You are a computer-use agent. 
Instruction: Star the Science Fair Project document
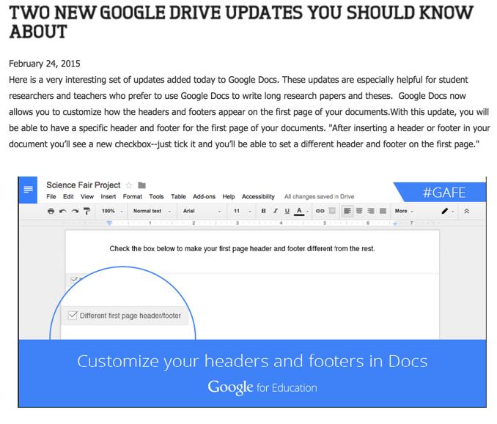[129, 185]
